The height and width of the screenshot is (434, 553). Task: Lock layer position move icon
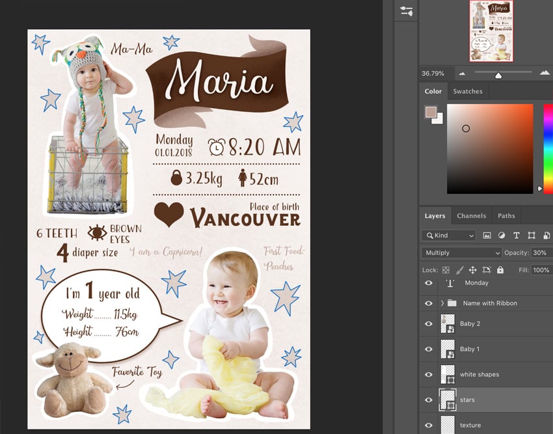pyautogui.click(x=473, y=270)
